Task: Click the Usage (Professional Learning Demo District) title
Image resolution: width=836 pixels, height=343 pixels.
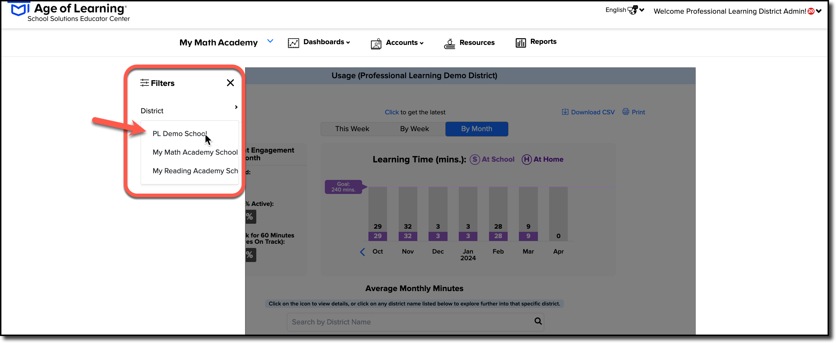Action: coord(414,76)
